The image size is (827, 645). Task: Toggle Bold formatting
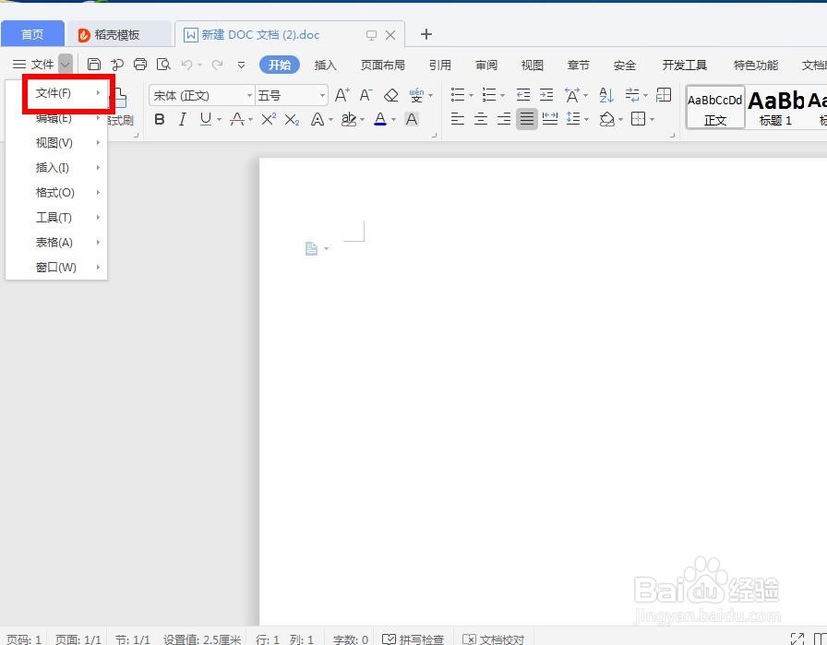[x=160, y=119]
